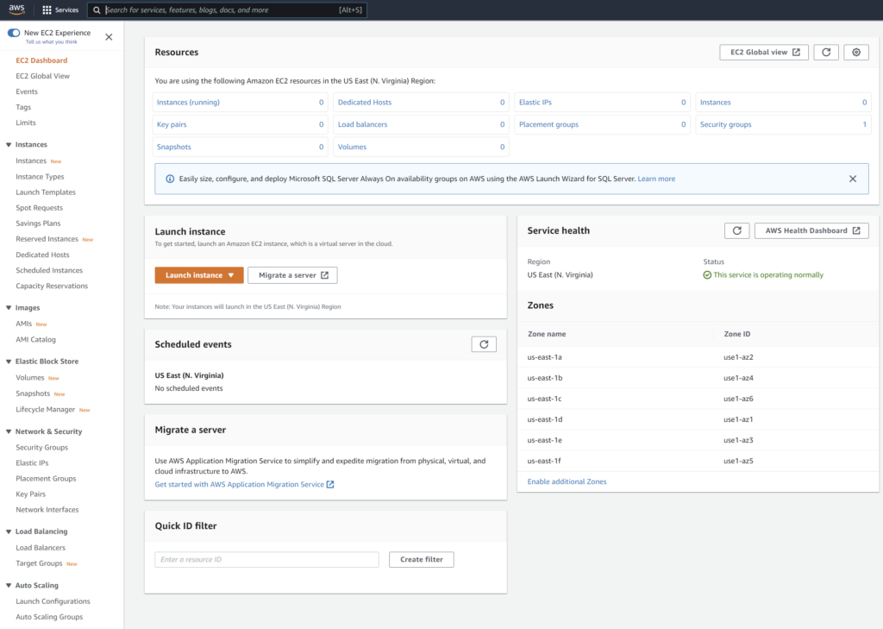Collapse the Instances sidebar section

(x=9, y=145)
